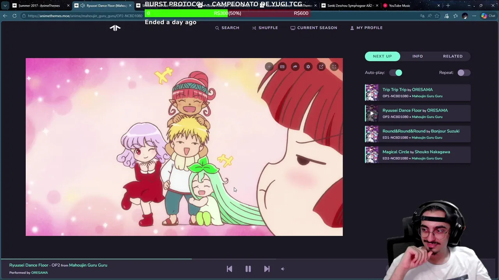Open the browser extensions icon
499x280 pixels.
pos(446,16)
